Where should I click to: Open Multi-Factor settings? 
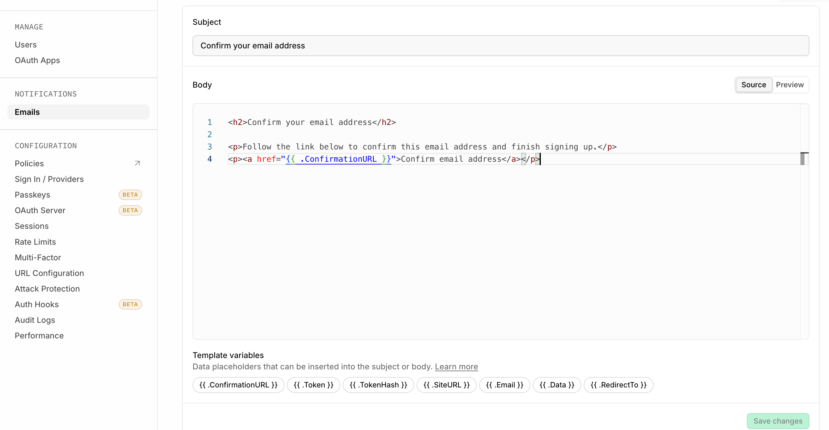38,258
